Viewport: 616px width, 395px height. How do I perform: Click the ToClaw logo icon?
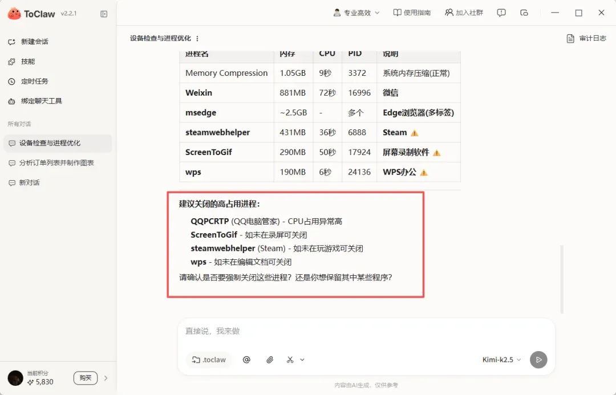click(x=14, y=14)
